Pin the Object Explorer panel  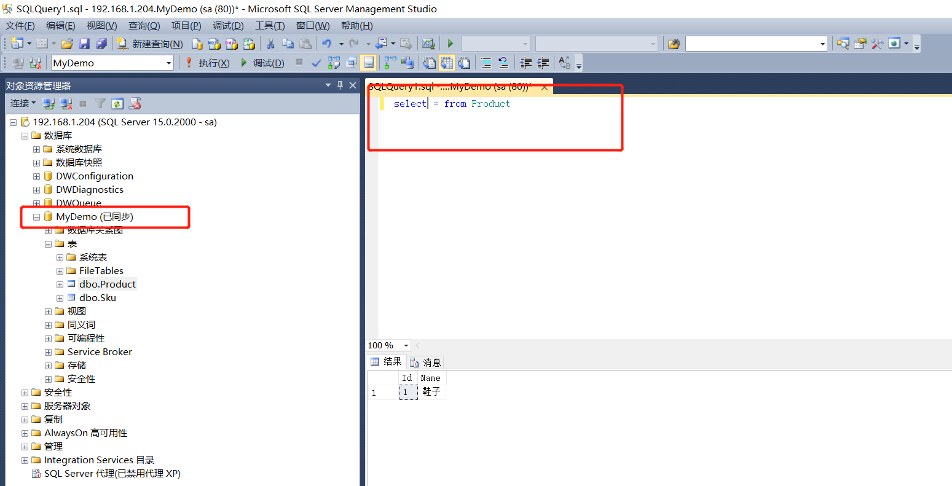(x=340, y=85)
